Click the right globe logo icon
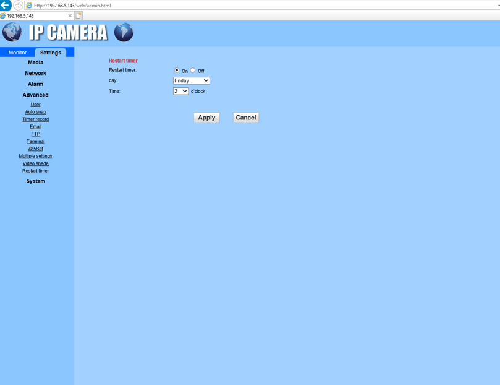This screenshot has height=385, width=500. coord(124,32)
